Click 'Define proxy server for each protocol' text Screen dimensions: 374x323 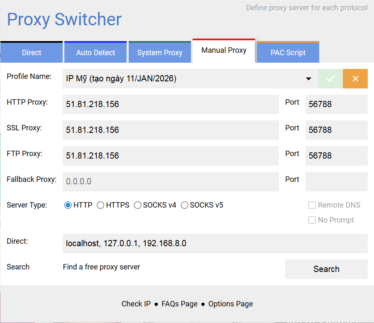(x=307, y=8)
